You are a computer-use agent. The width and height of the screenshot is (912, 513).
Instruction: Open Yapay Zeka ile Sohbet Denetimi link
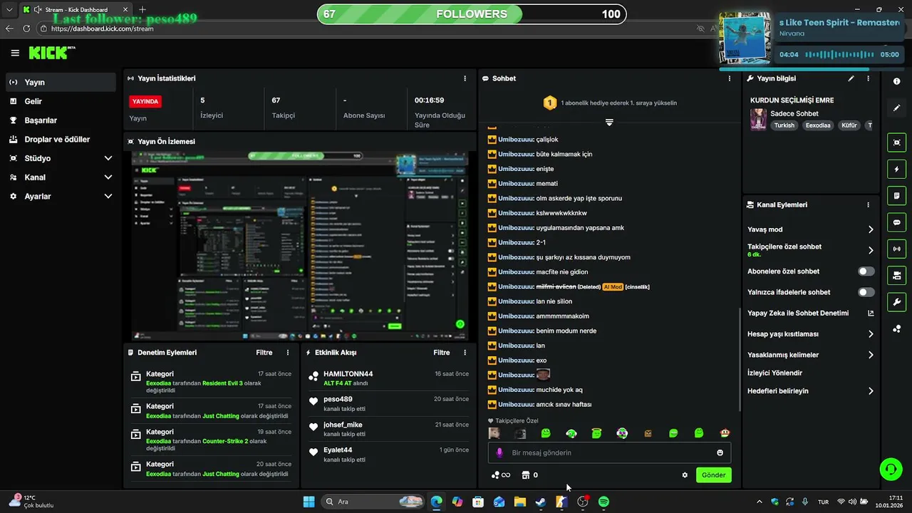[x=811, y=313]
